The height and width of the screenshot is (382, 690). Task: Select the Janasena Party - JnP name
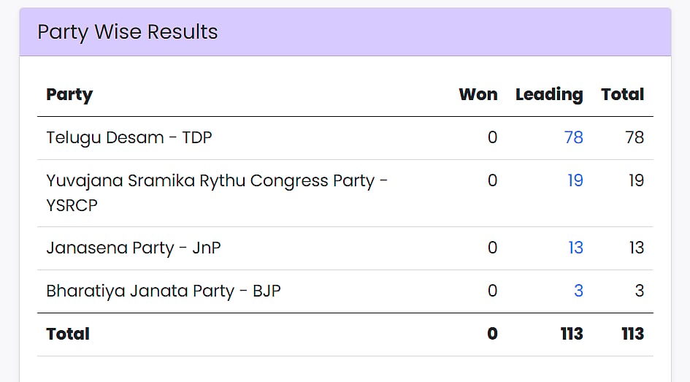coord(134,248)
